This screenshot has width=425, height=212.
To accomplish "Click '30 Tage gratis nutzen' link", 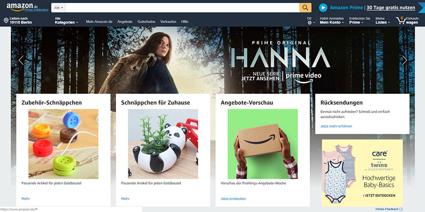I will pos(391,8).
